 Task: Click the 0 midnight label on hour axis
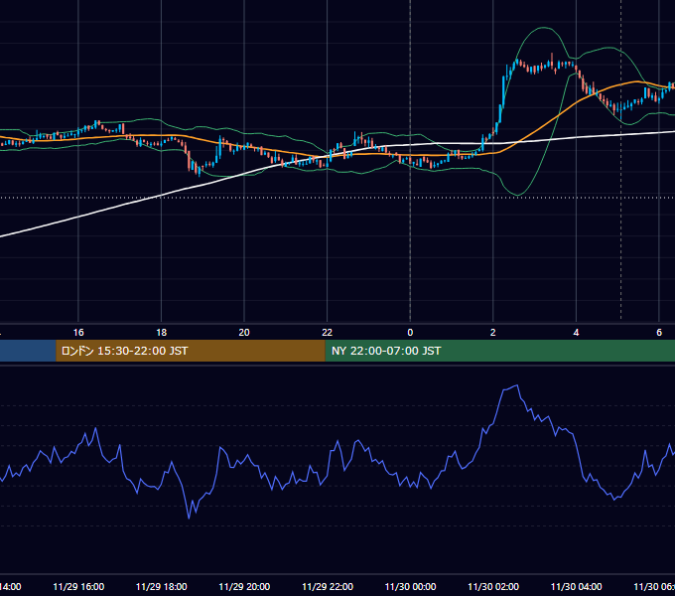(x=410, y=333)
